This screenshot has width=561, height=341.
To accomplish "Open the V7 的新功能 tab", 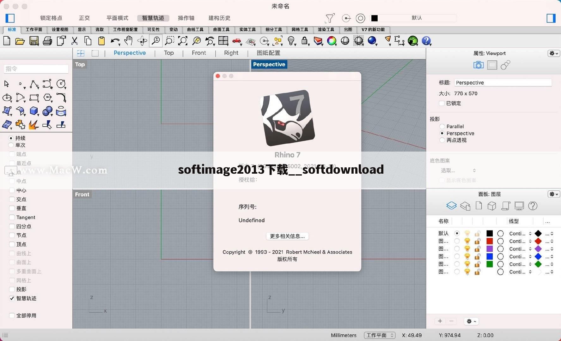I will point(373,30).
